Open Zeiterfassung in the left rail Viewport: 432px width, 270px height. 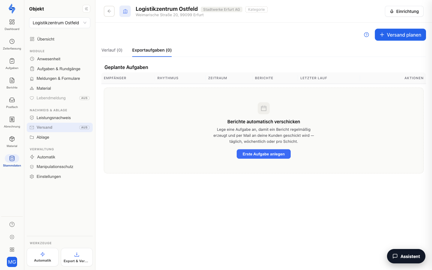12,44
